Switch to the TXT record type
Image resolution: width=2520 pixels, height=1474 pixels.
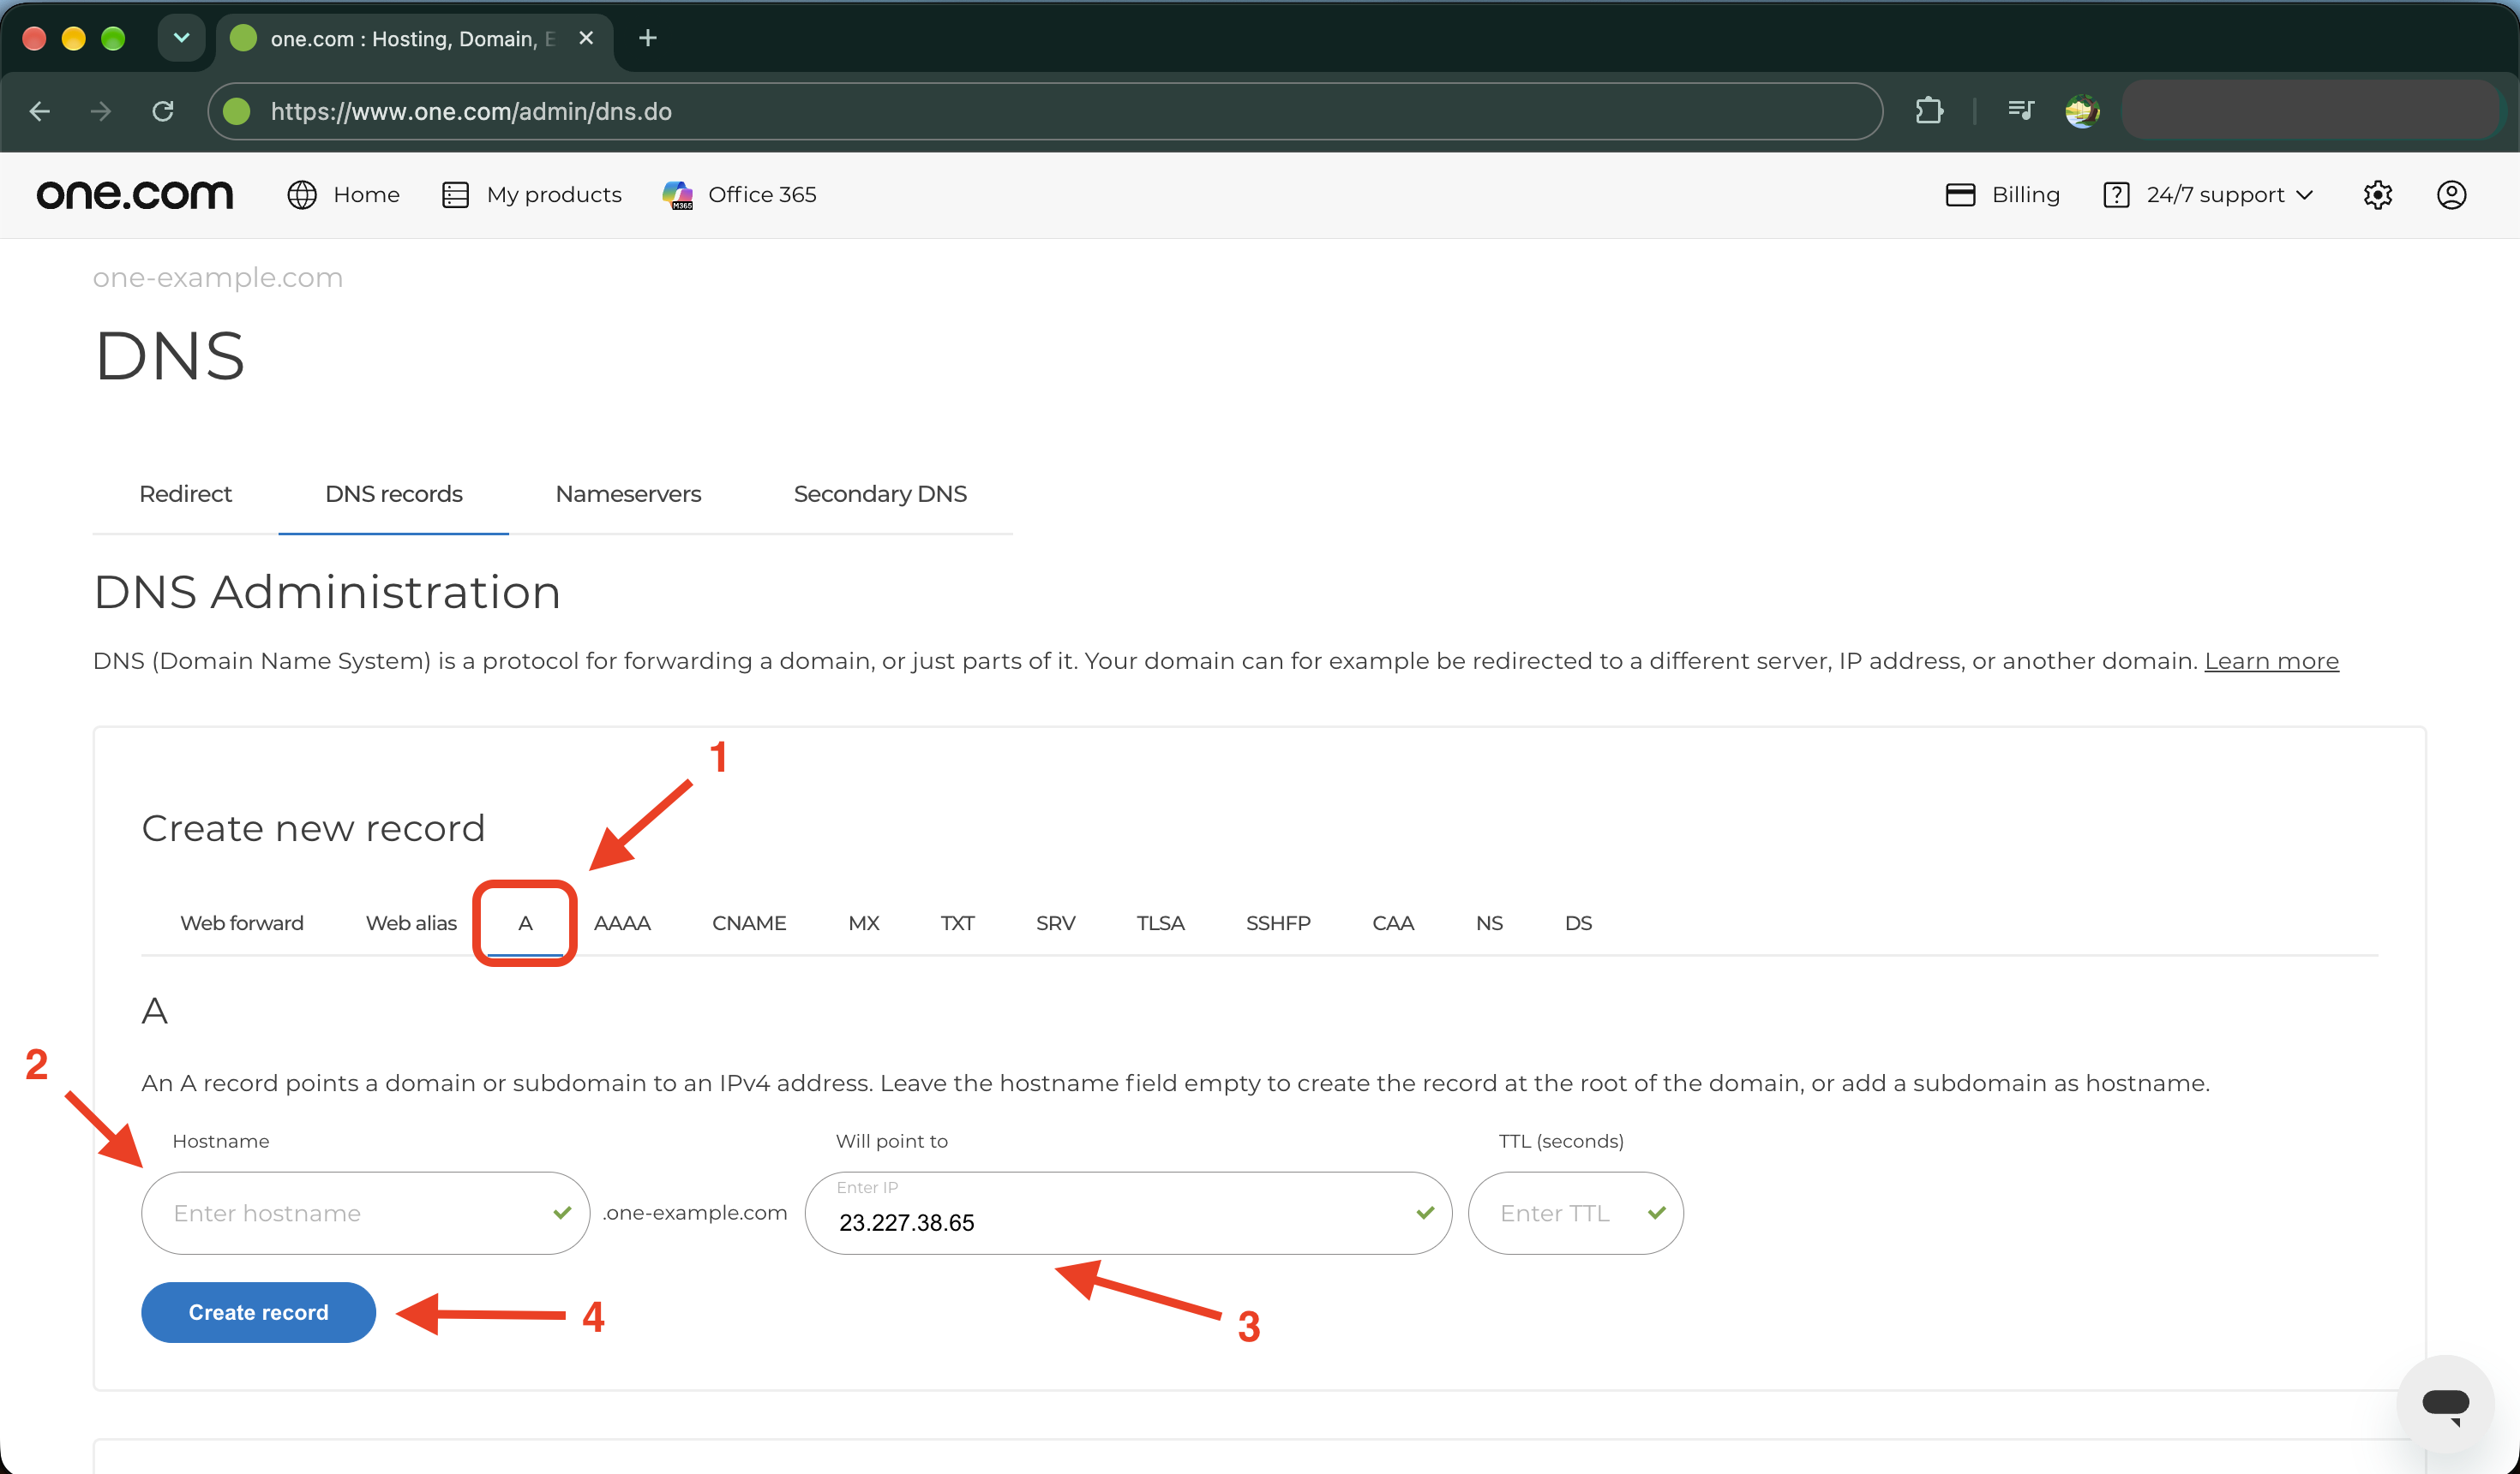(x=957, y=923)
